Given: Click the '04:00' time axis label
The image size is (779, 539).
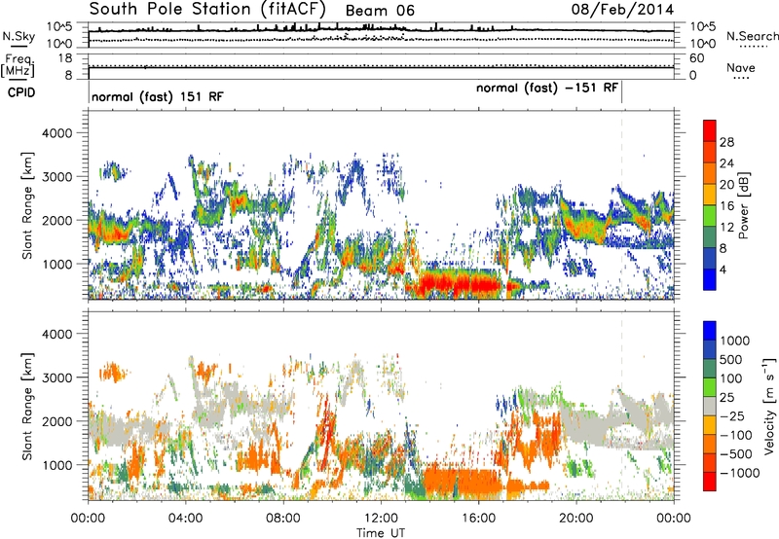Looking at the screenshot, I should tap(185, 519).
